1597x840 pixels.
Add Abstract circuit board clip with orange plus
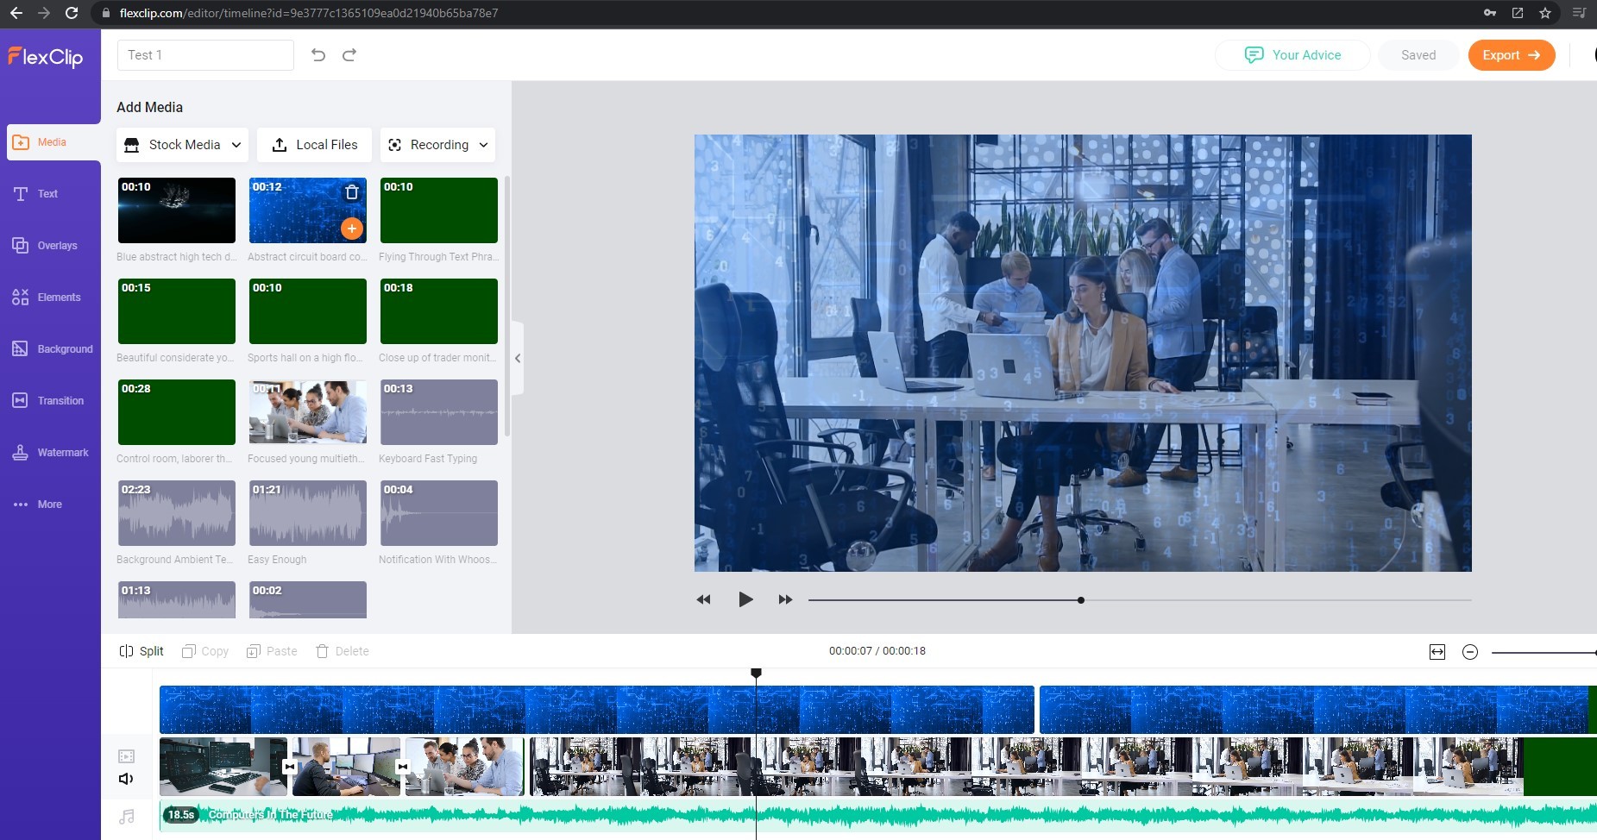pyautogui.click(x=351, y=229)
